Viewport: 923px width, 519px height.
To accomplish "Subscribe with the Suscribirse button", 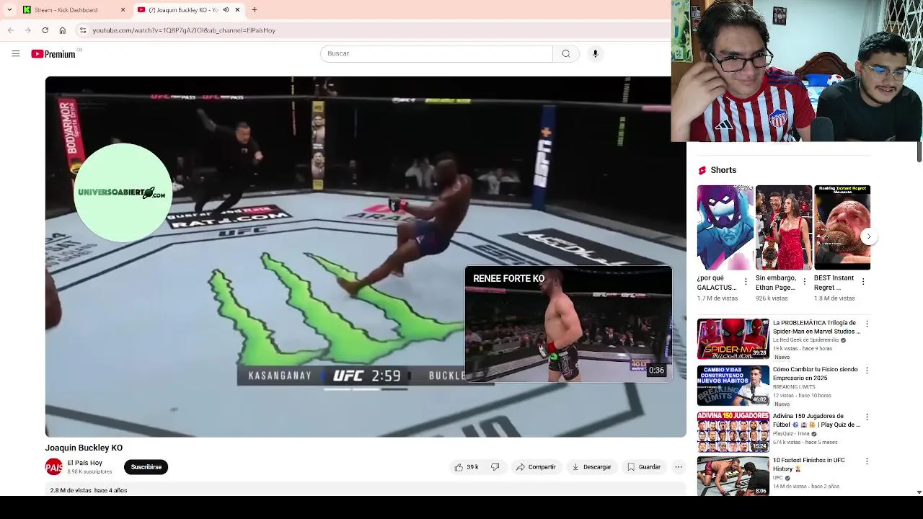I will 146,467.
